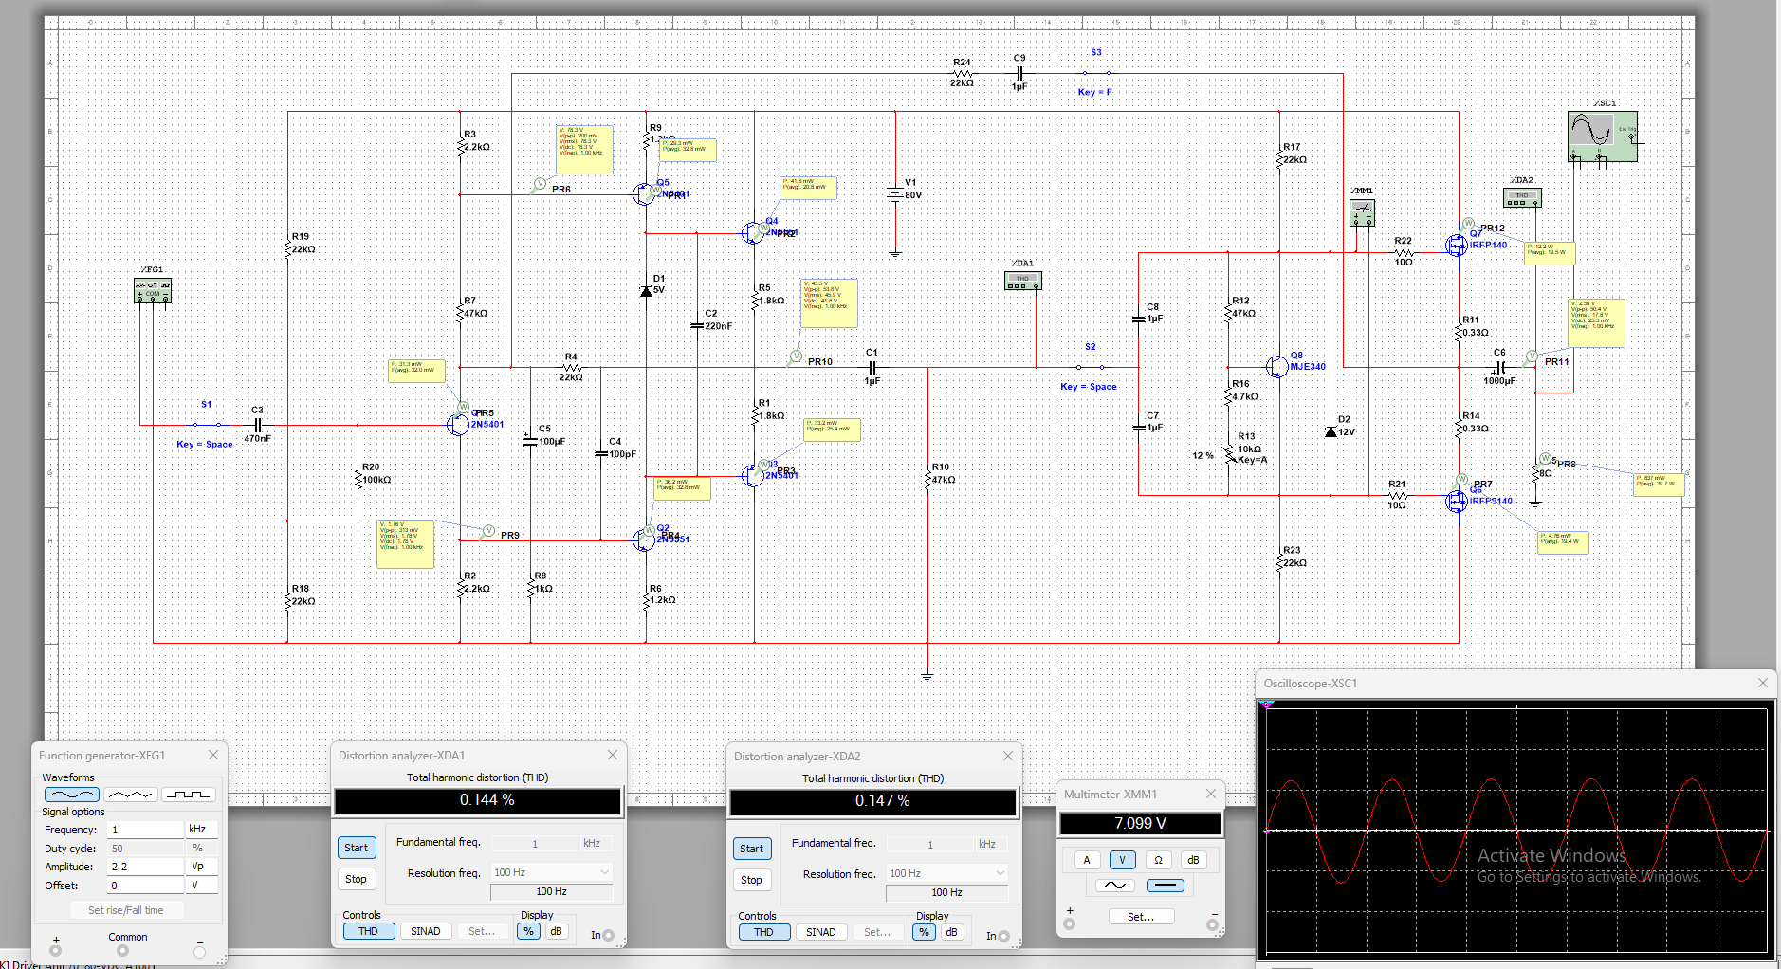Click the Frequency input field in XFG1
The image size is (1781, 969).
pos(145,829)
